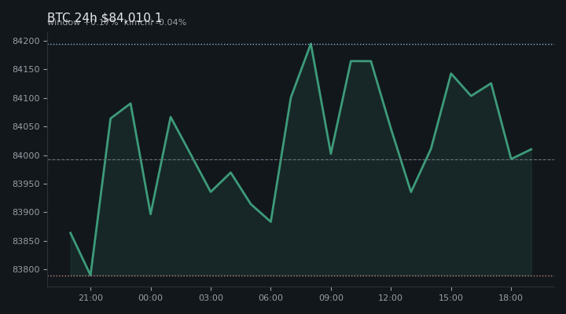
Task: Click the 83900 y-axis label
Action: pos(26,212)
